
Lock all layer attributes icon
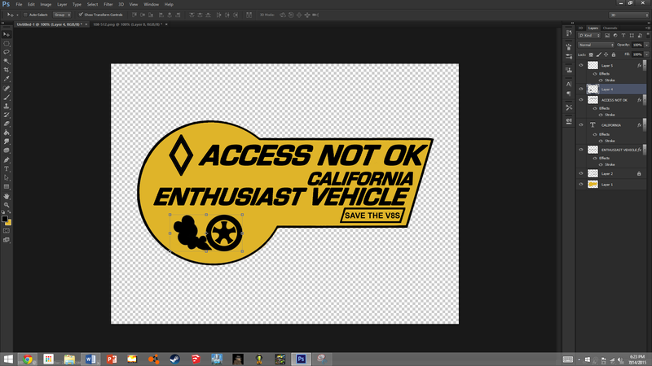(614, 54)
